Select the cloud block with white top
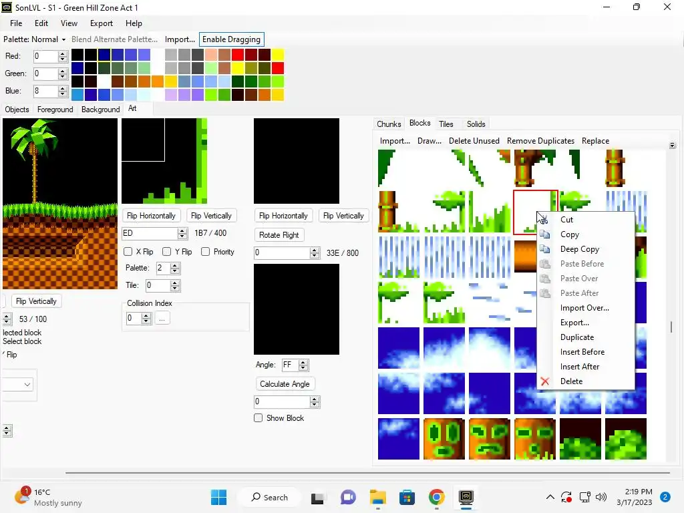Viewport: 684px width, 513px height. [x=490, y=348]
